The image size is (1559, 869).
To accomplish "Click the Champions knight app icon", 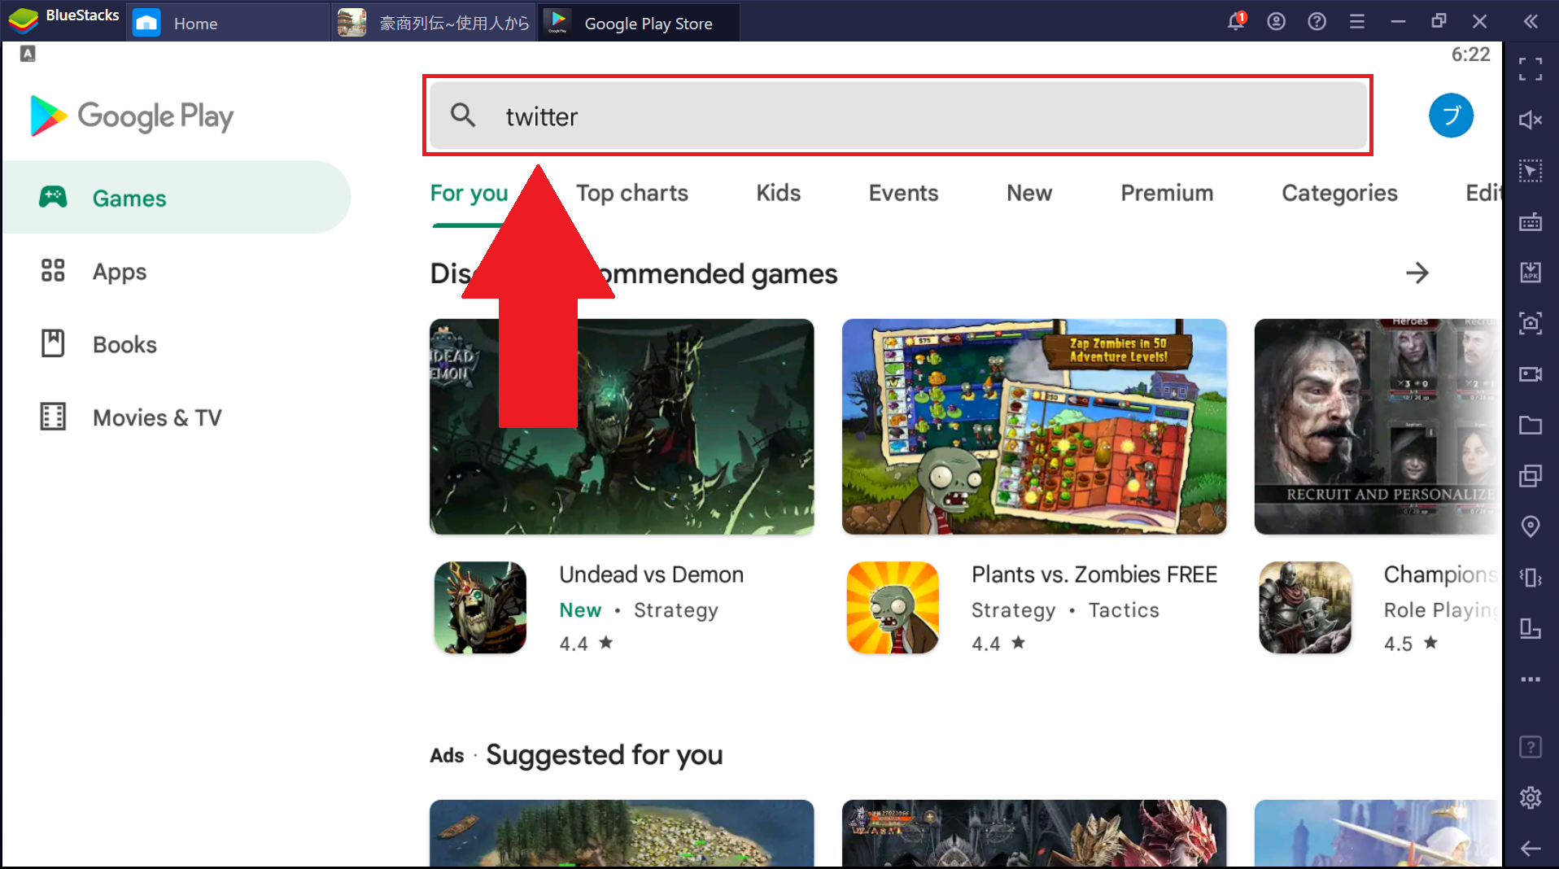I will pyautogui.click(x=1305, y=607).
